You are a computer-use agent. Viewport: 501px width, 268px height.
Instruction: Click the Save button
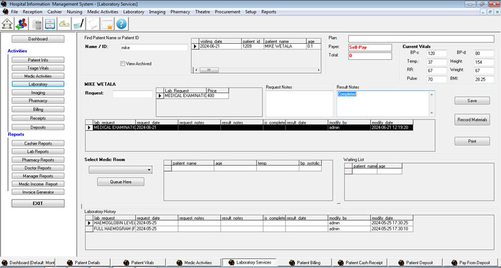(x=472, y=101)
